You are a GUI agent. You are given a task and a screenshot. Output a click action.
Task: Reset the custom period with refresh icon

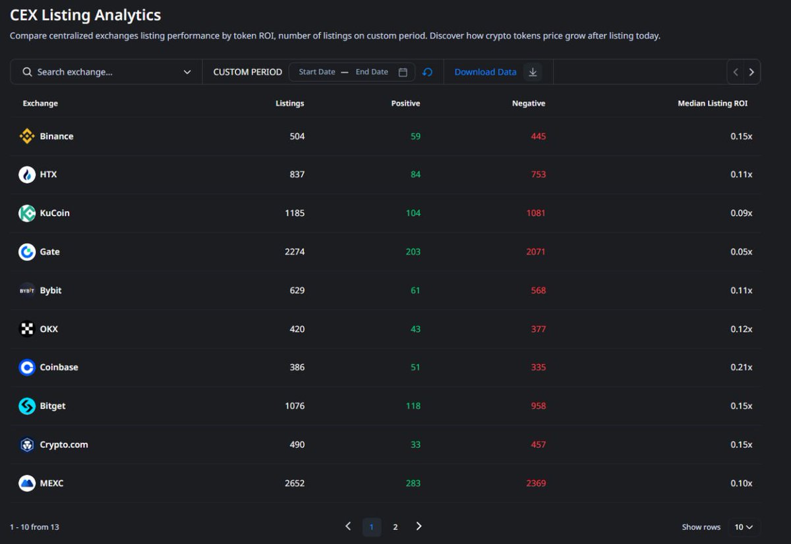pos(427,72)
